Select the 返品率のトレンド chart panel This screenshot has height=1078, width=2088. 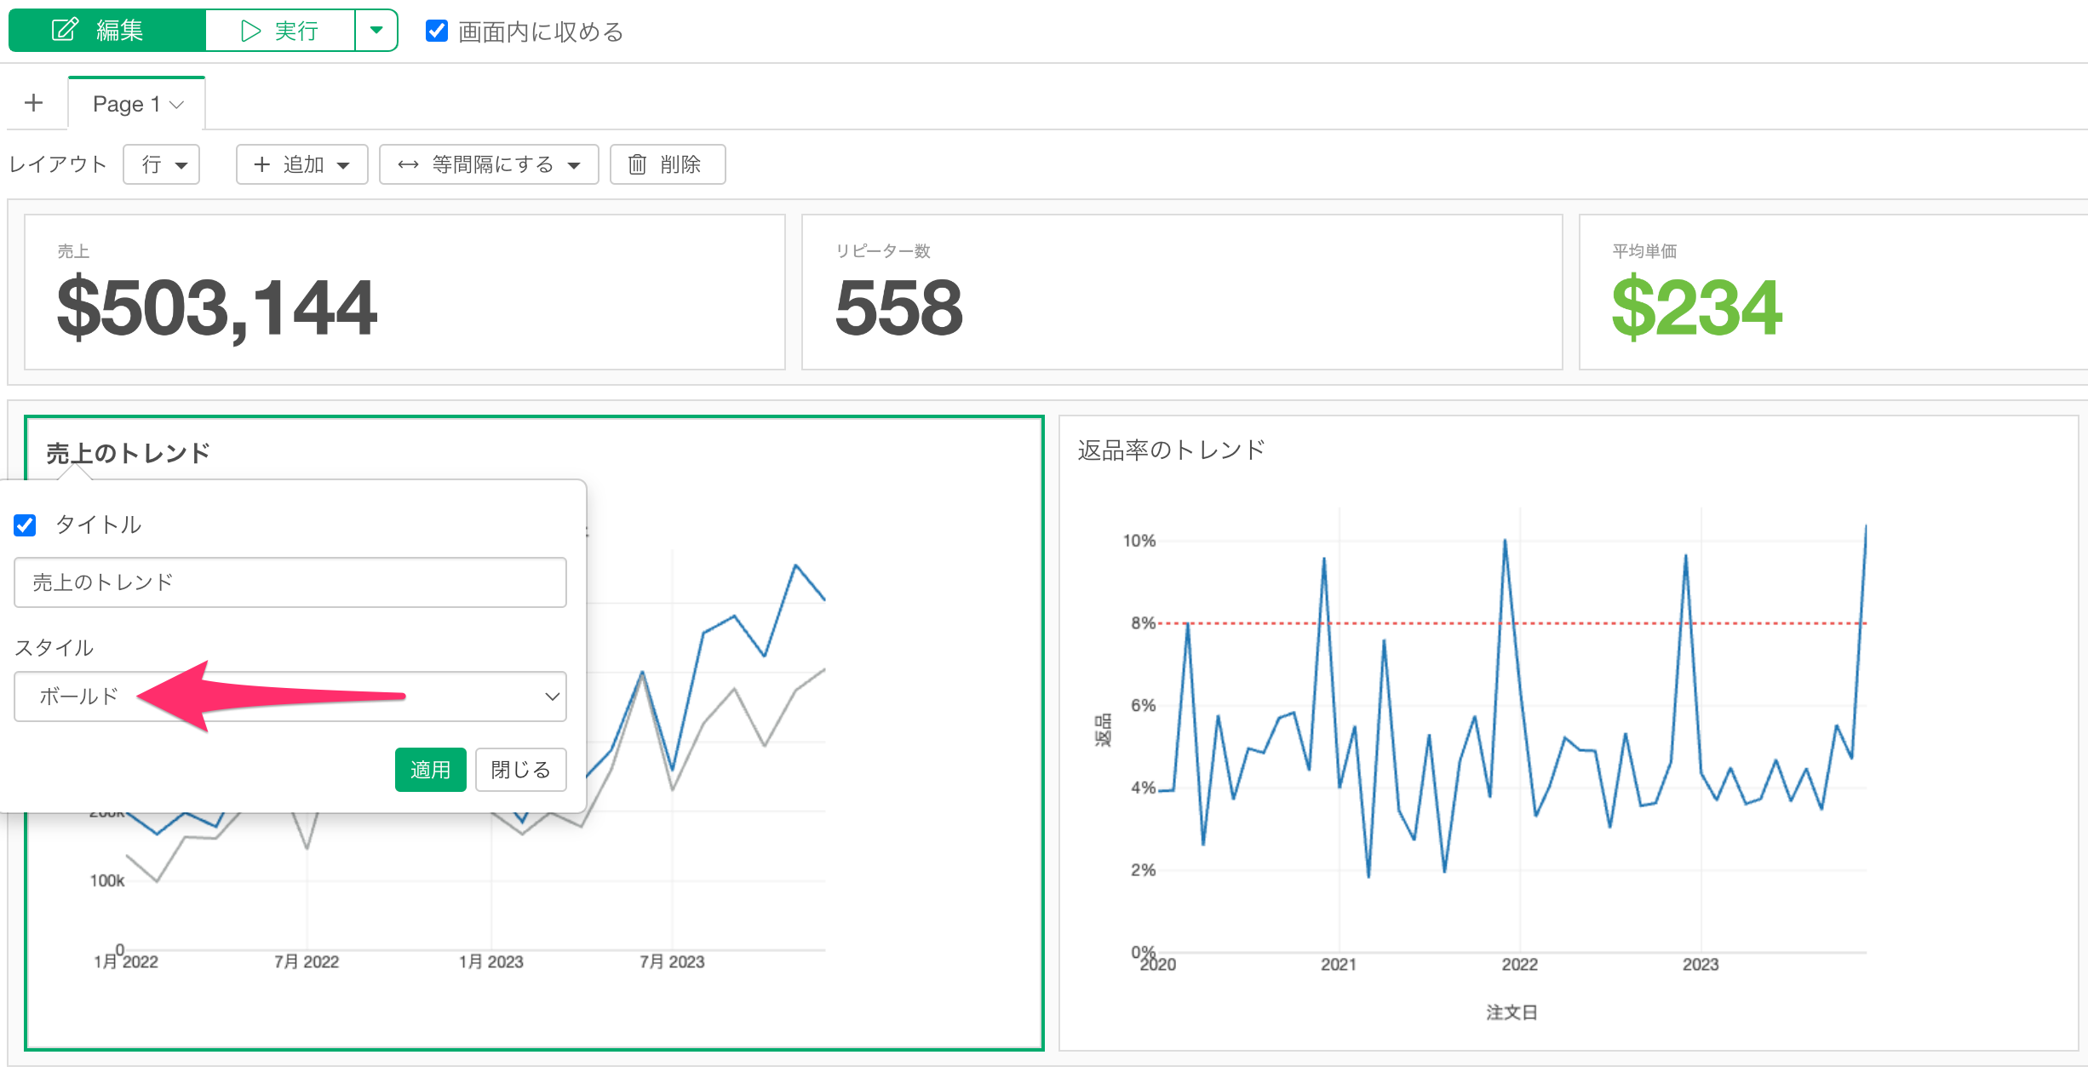pos(1567,732)
